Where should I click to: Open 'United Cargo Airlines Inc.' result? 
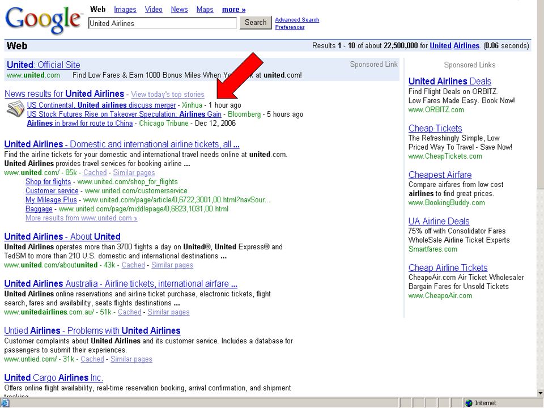pos(53,377)
